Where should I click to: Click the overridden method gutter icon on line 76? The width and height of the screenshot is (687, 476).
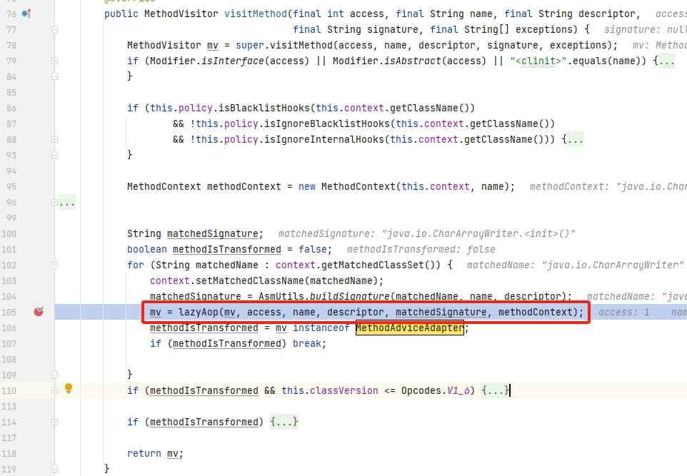tap(26, 14)
